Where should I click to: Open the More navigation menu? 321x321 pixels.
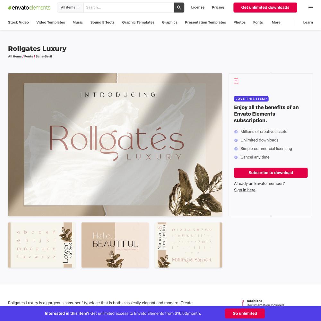[276, 22]
